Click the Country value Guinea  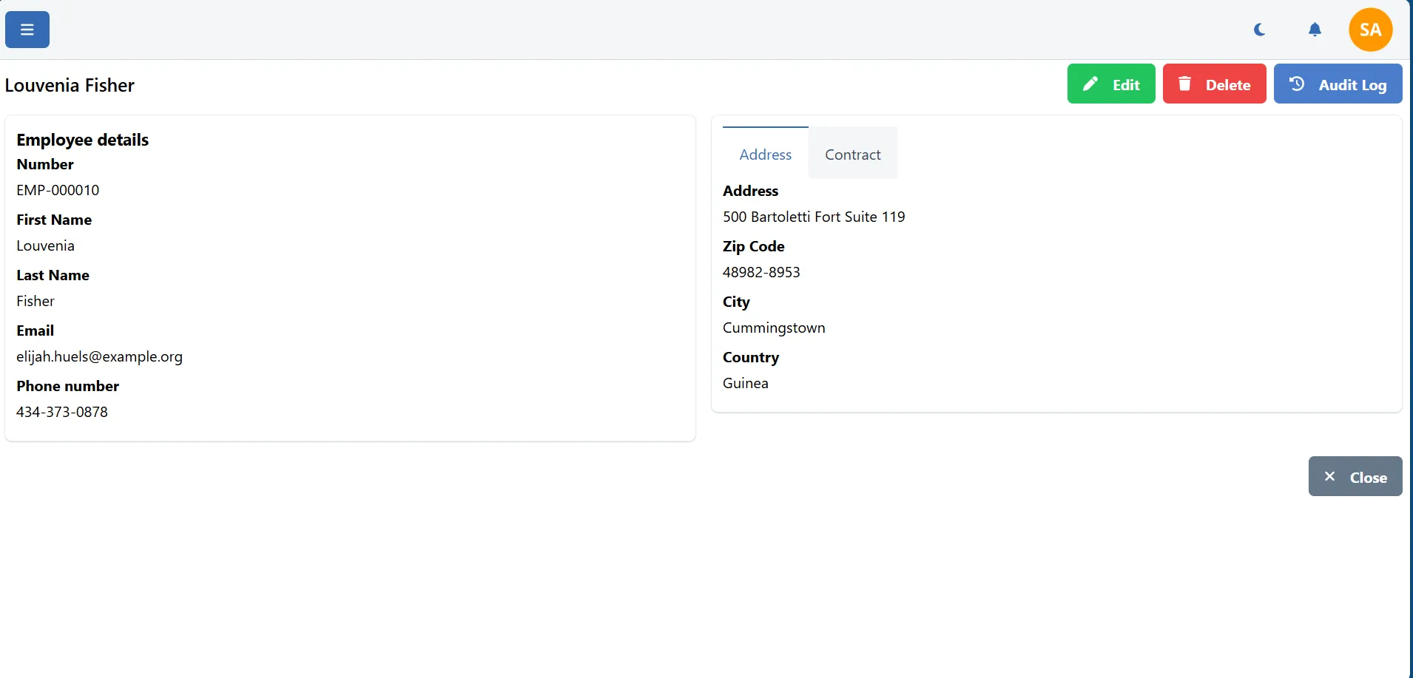745,383
